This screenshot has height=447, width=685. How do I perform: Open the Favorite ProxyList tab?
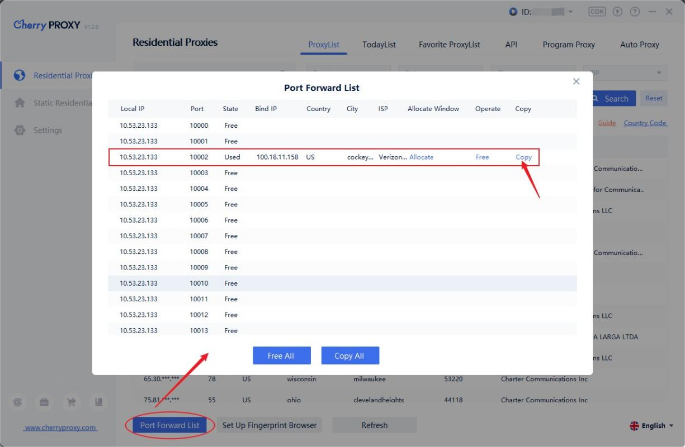click(449, 45)
